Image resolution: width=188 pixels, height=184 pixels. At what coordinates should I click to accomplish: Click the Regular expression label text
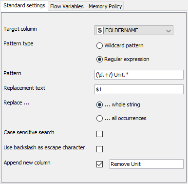pyautogui.click(x=127, y=59)
